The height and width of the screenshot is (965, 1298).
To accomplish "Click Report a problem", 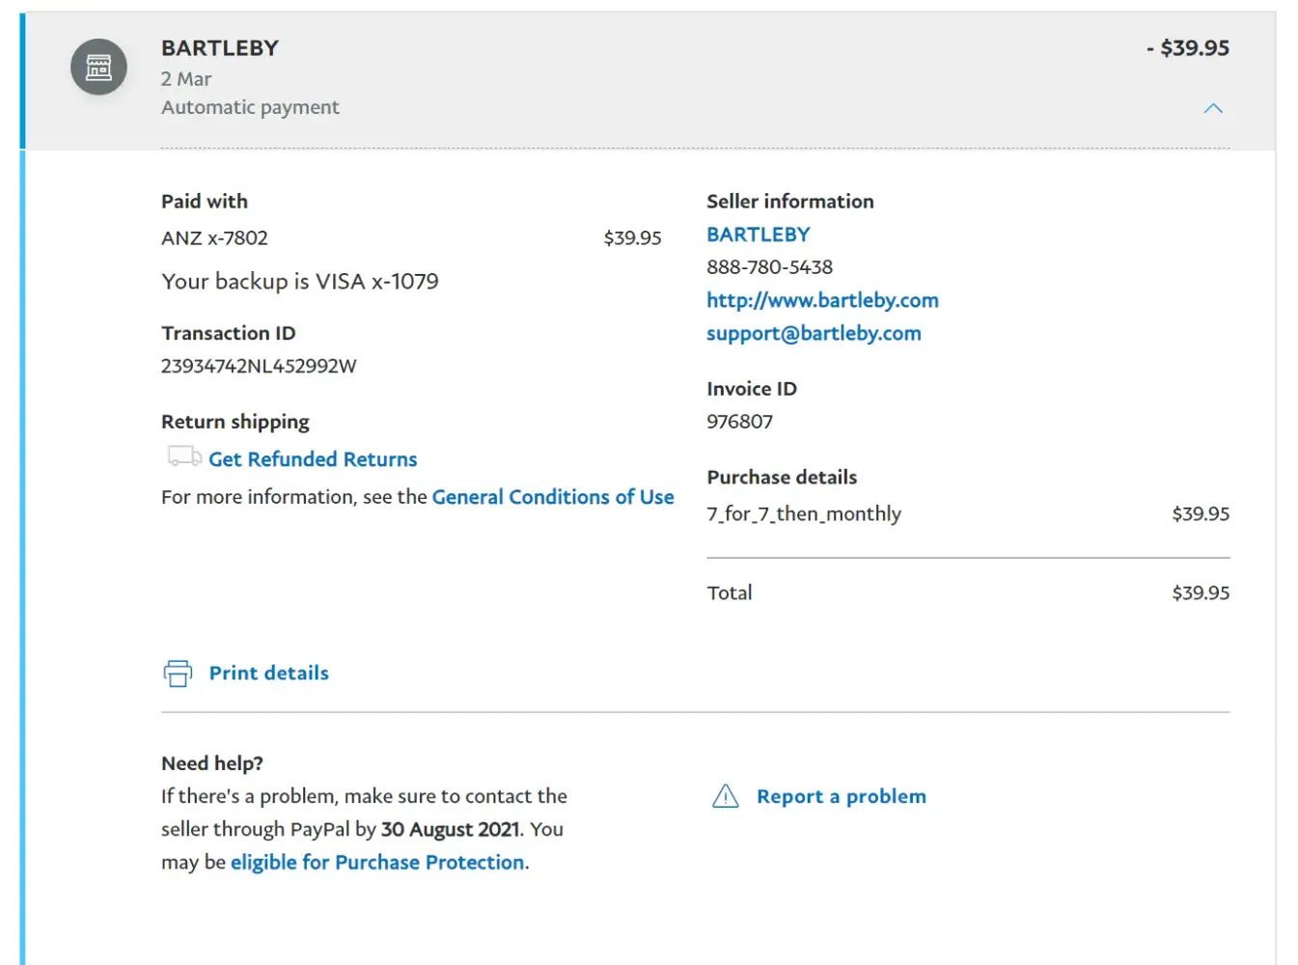I will click(841, 796).
